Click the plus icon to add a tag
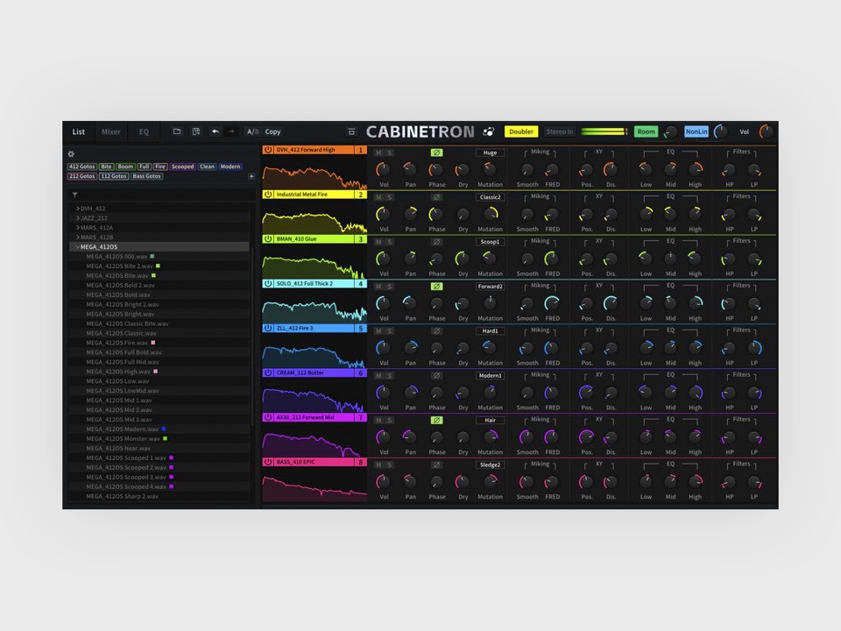The image size is (841, 631). (x=251, y=176)
